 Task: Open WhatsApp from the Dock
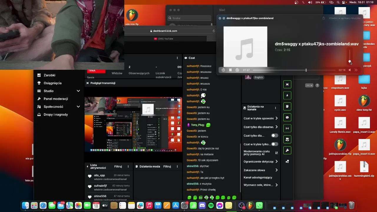click(259, 205)
